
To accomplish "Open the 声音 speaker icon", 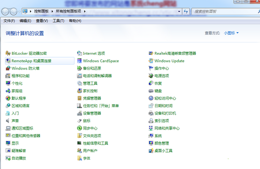I will point(8,121).
